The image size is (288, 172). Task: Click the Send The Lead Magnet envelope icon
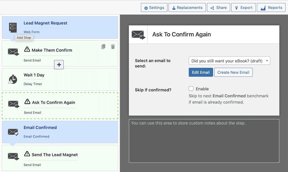click(x=13, y=156)
